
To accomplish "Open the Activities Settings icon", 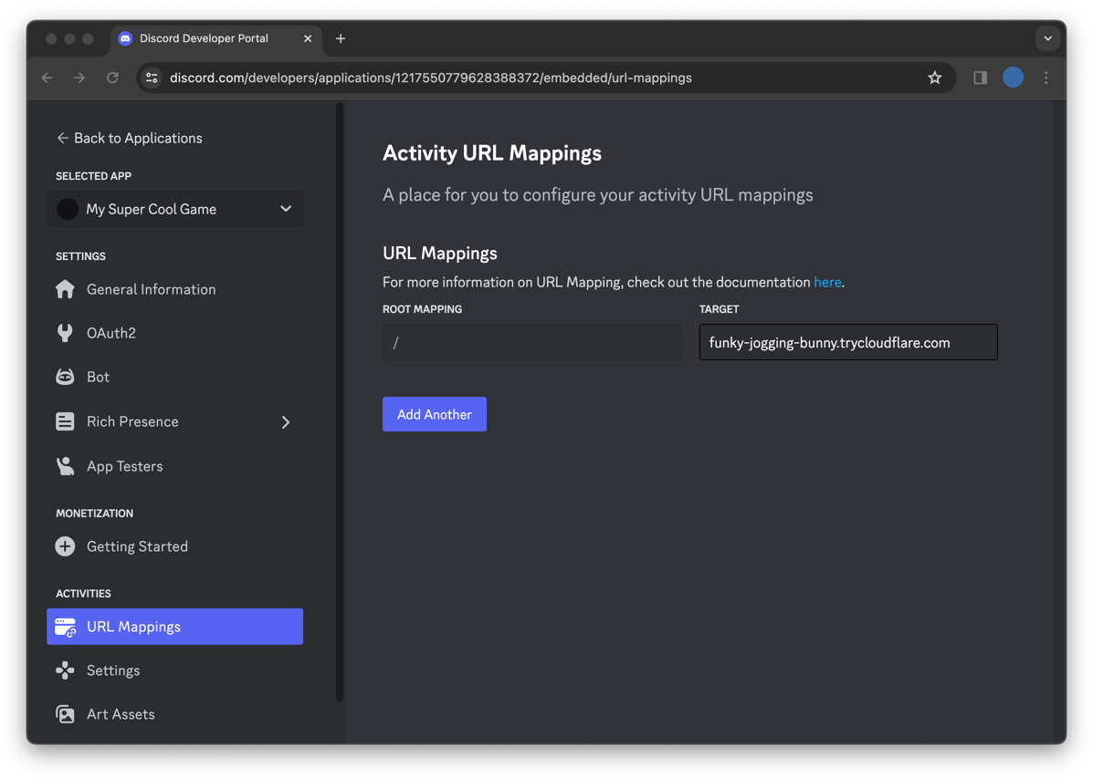I will tap(65, 670).
